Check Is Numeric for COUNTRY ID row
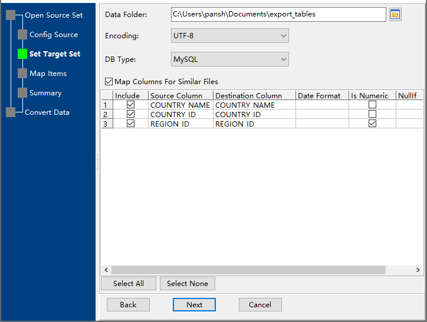The width and height of the screenshot is (427, 322). 372,114
